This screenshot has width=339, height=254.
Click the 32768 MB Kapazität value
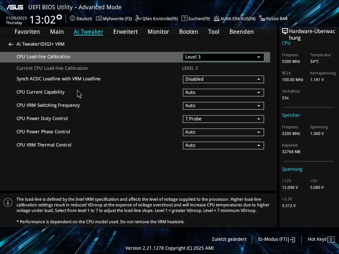pyautogui.click(x=291, y=152)
